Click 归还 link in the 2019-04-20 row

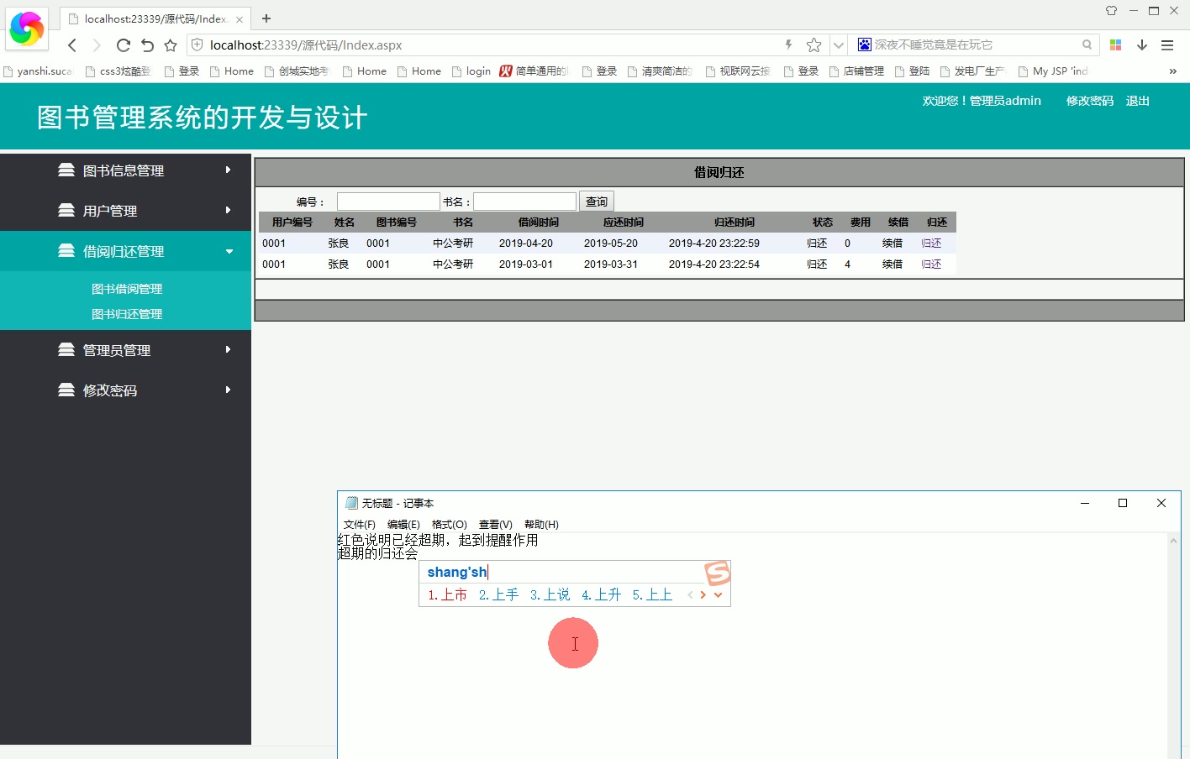pyautogui.click(x=931, y=243)
